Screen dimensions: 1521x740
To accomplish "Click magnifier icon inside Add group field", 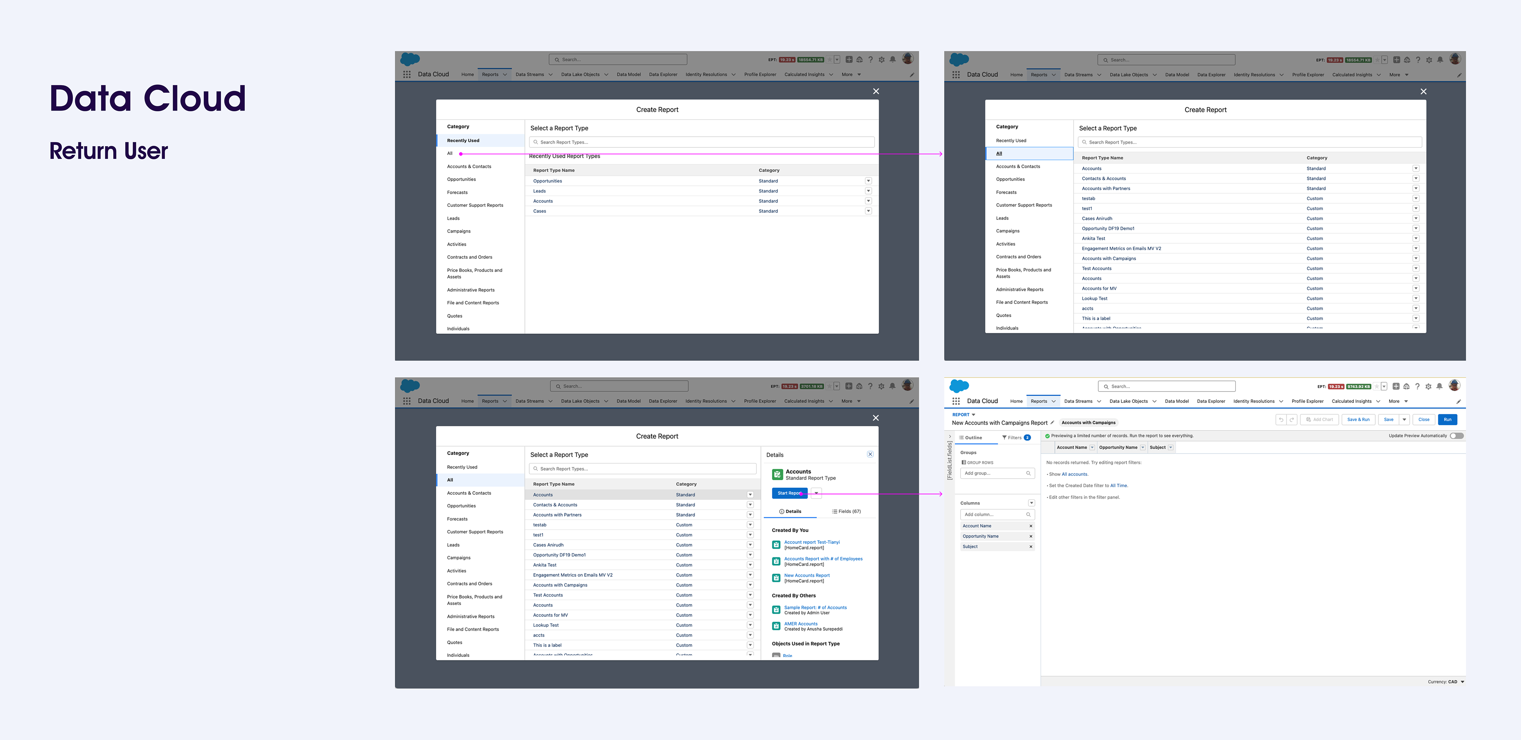I will click(x=1028, y=473).
